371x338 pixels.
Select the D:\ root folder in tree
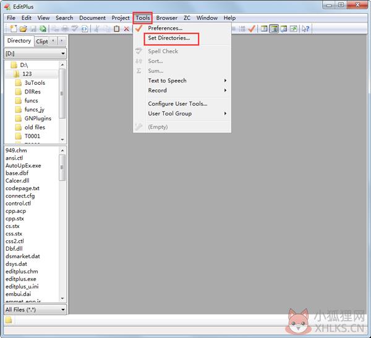(24, 65)
